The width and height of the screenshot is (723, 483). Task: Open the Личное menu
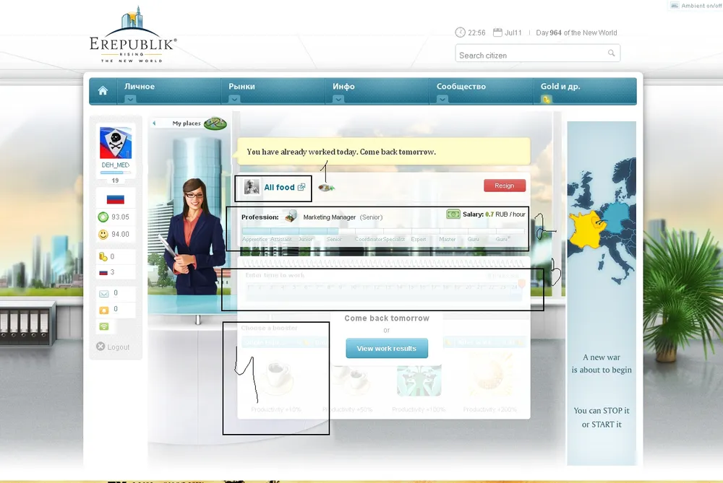140,86
